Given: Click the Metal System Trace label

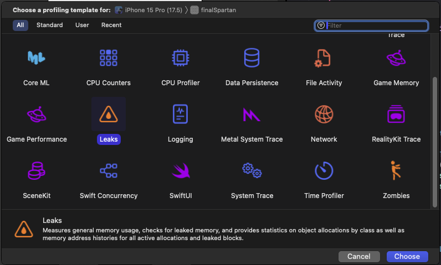Looking at the screenshot, I should 252,139.
